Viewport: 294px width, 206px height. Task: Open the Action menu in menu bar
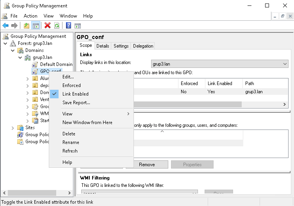coord(30,16)
